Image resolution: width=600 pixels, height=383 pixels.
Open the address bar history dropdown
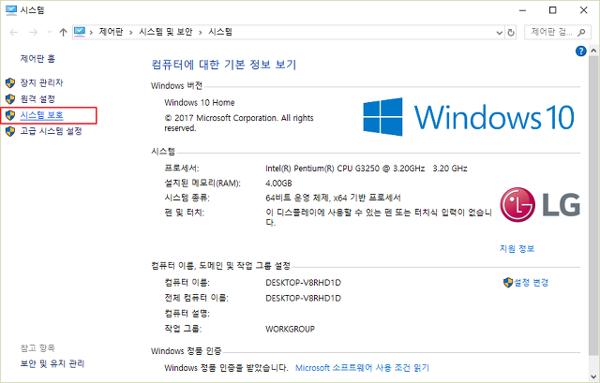pyautogui.click(x=500, y=33)
